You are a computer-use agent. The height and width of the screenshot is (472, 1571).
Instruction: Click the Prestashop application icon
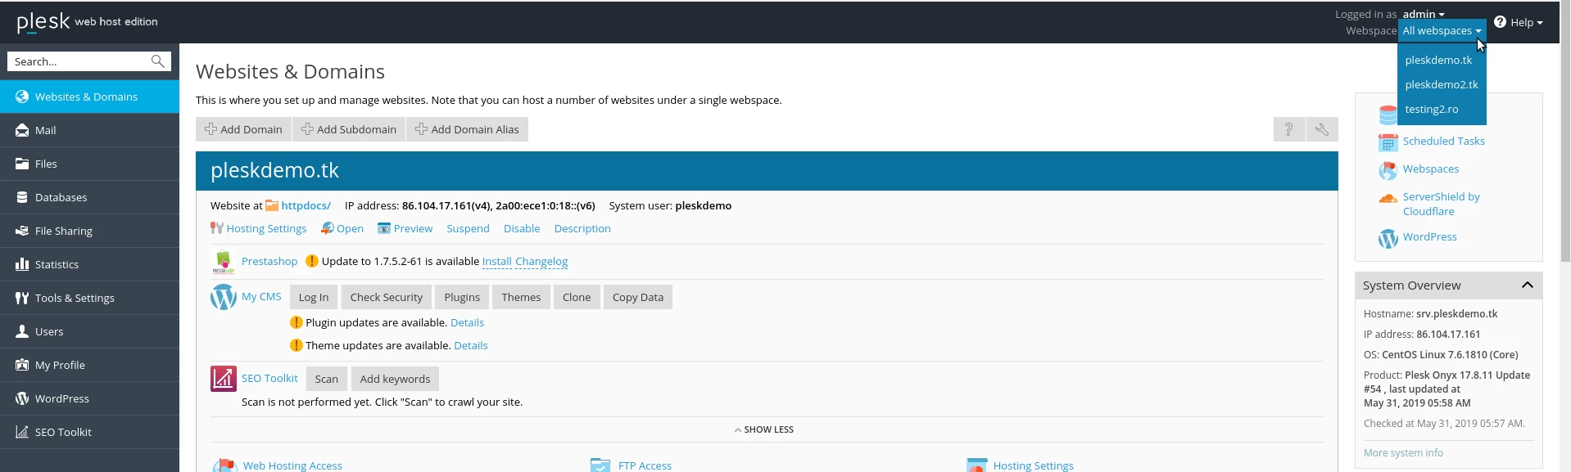coord(223,262)
